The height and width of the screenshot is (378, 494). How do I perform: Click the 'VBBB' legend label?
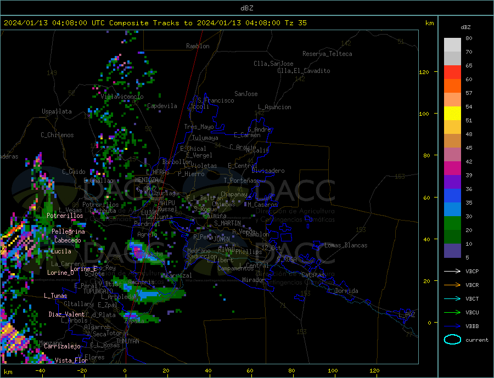(x=472, y=326)
